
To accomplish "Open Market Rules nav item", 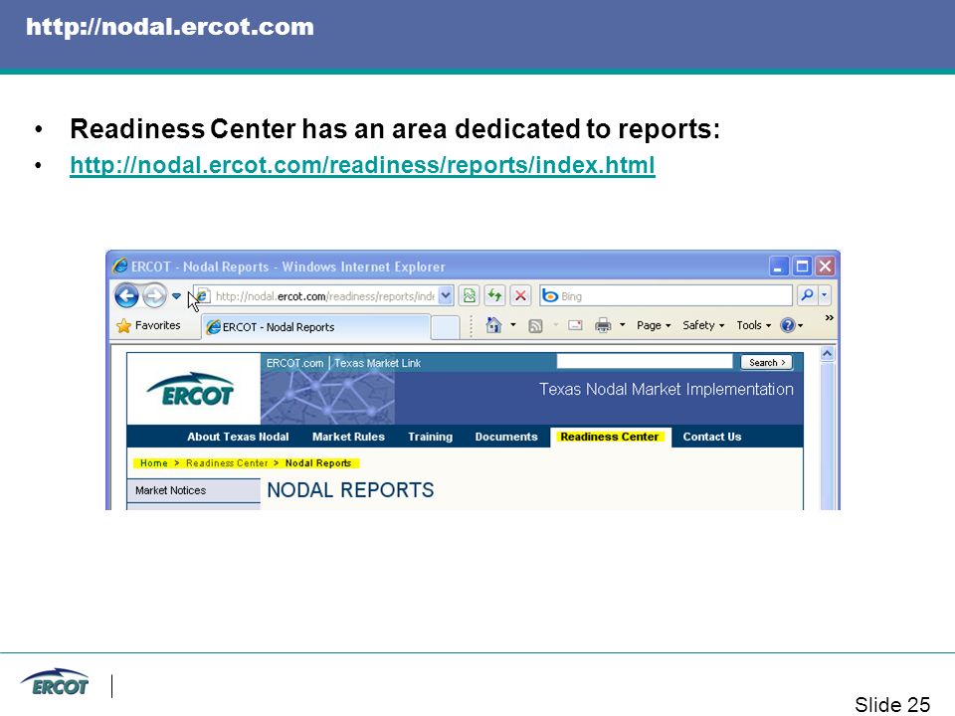I will click(x=348, y=437).
